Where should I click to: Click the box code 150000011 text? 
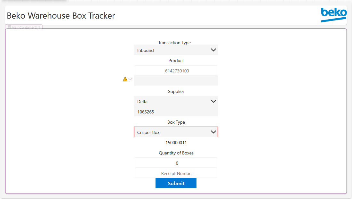(x=176, y=143)
